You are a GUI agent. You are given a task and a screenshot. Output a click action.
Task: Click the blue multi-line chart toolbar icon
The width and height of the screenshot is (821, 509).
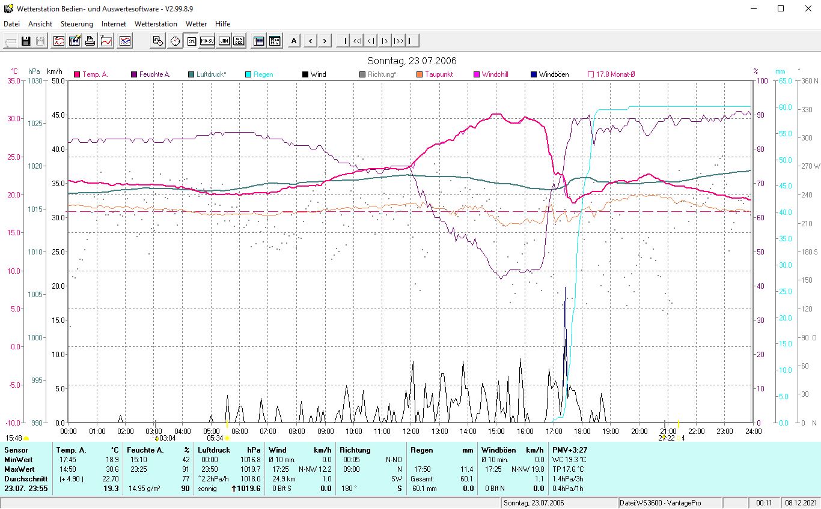pos(125,41)
